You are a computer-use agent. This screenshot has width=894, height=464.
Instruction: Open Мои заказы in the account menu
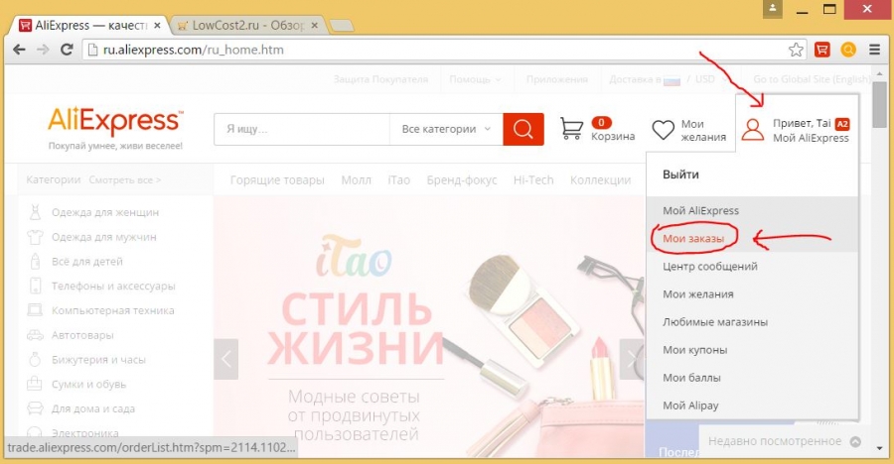pos(693,239)
